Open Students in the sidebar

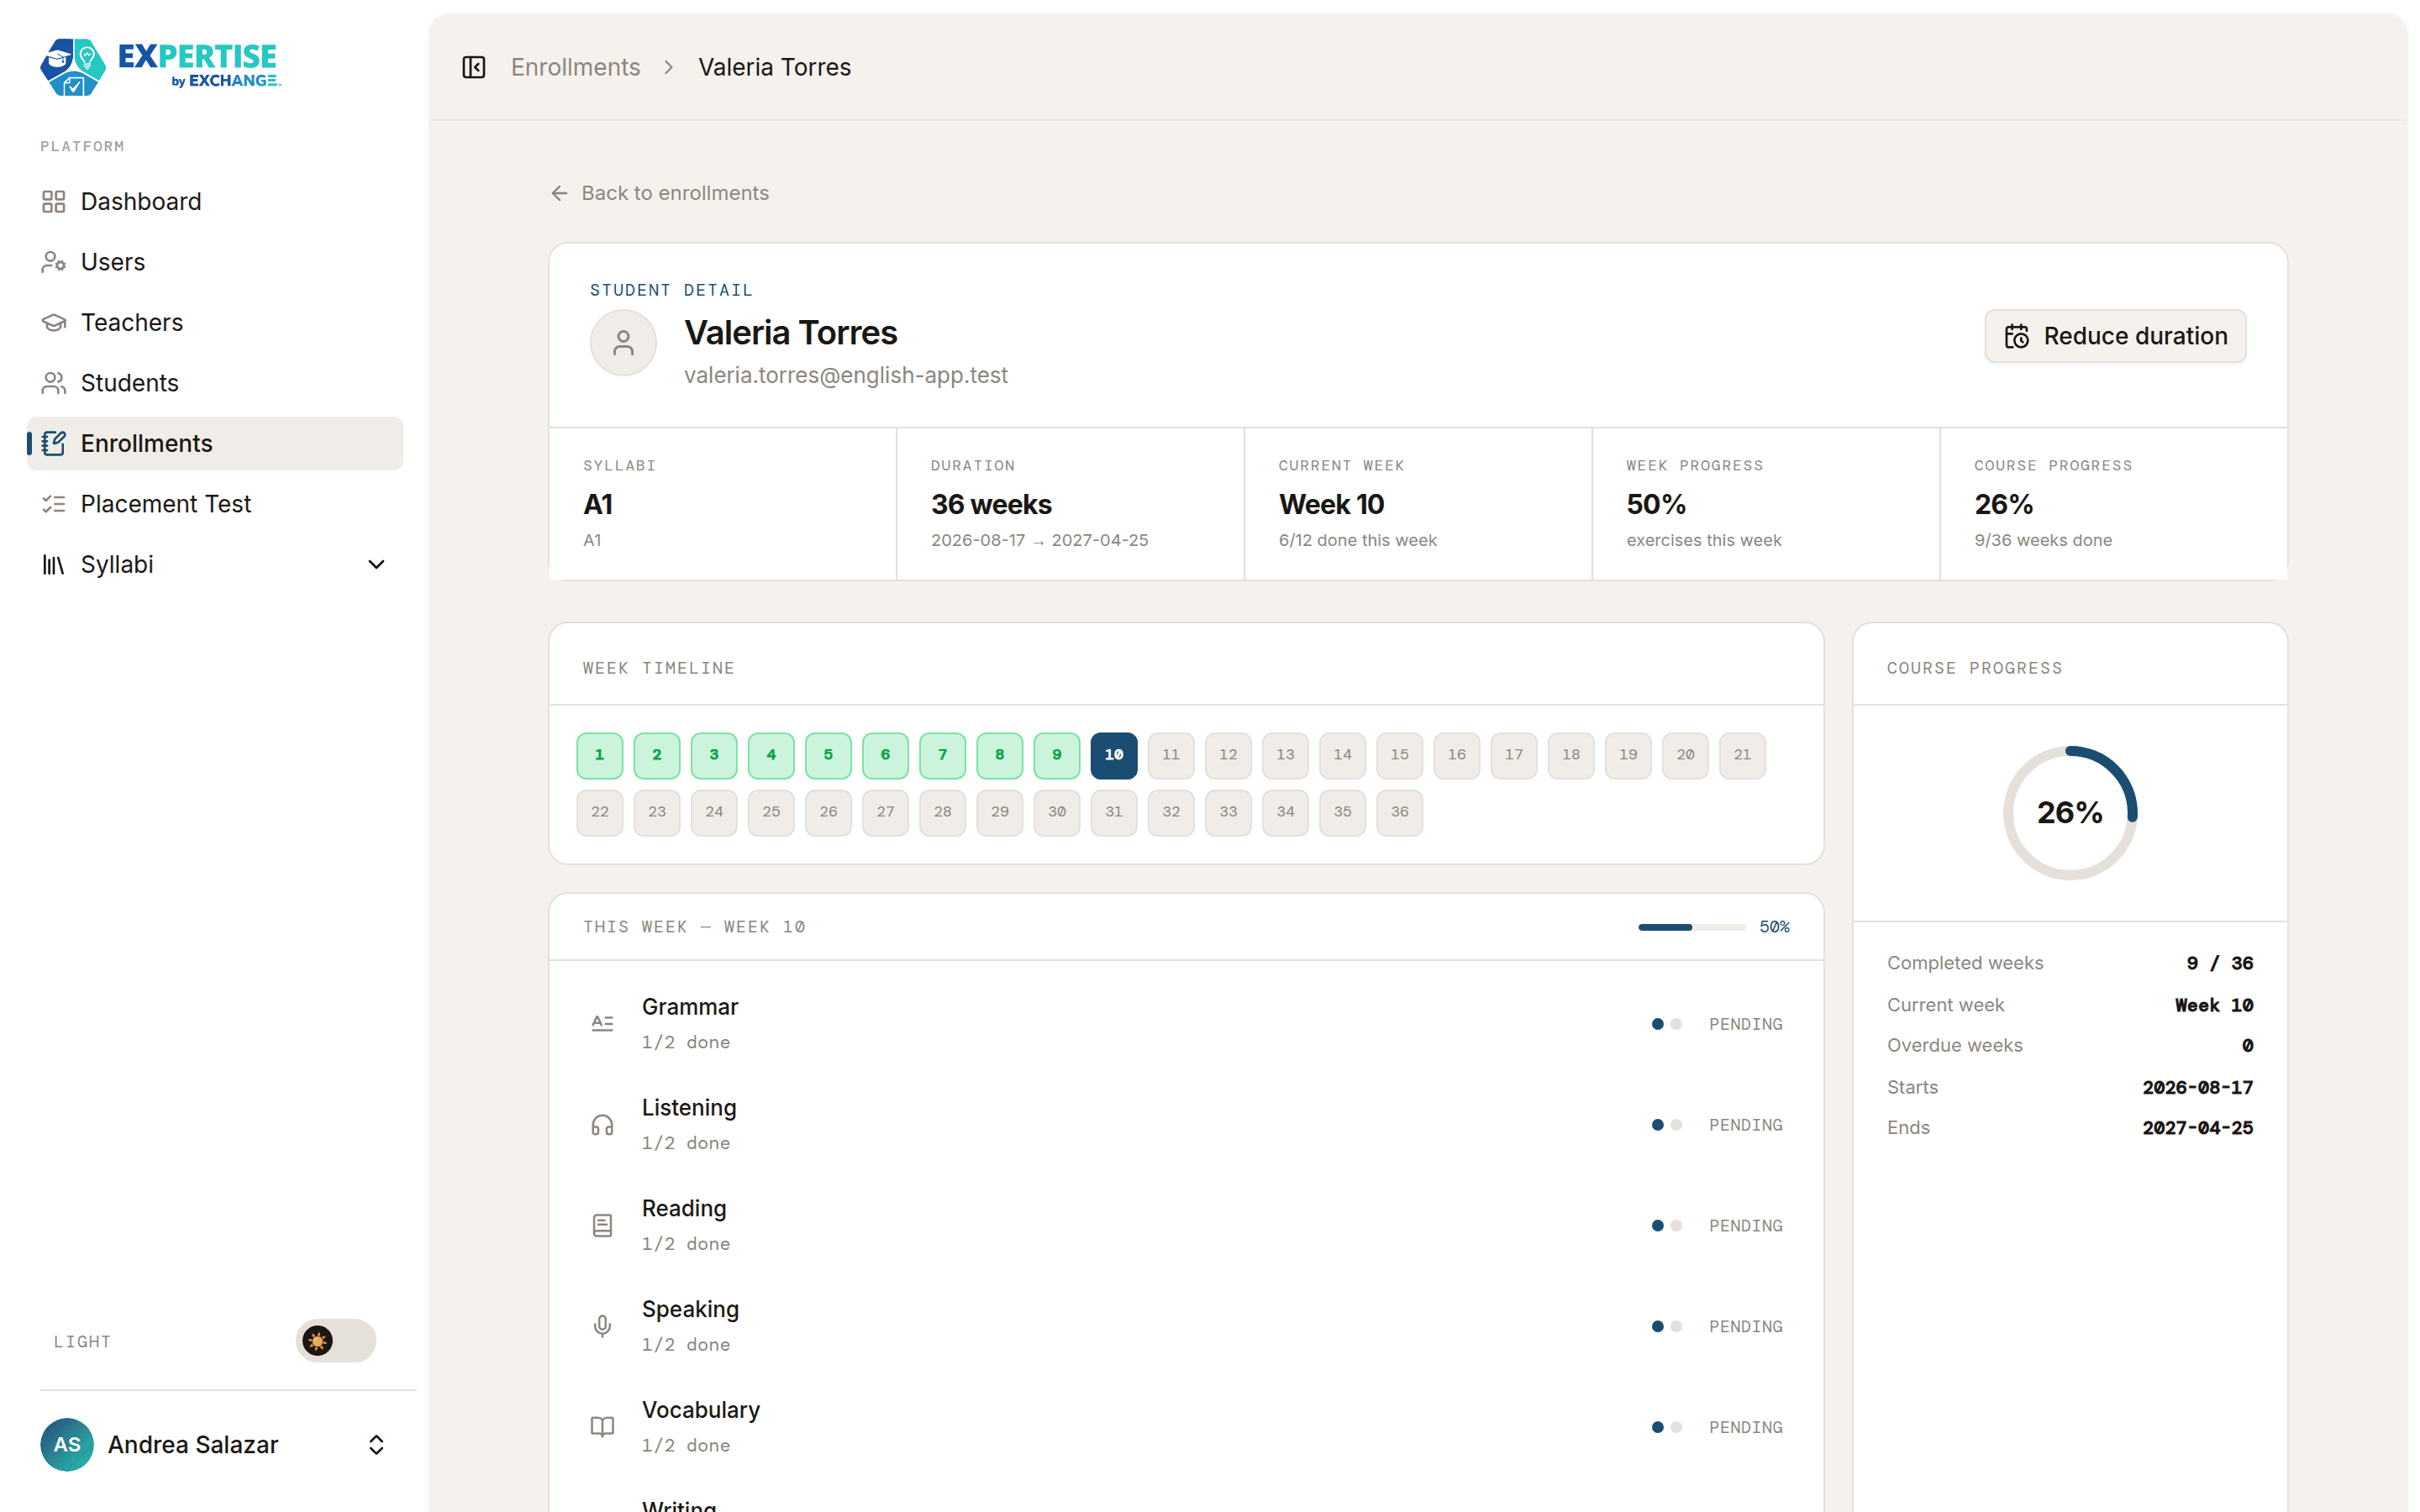point(215,383)
